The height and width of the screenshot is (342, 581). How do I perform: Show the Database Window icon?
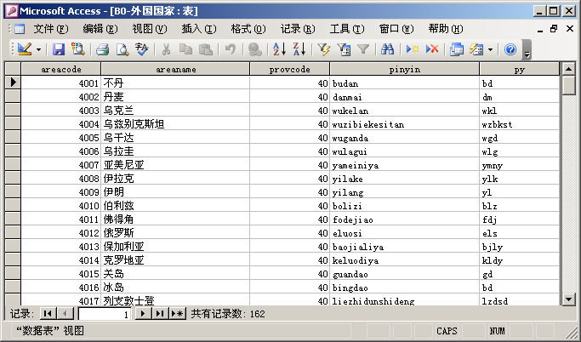[x=457, y=48]
